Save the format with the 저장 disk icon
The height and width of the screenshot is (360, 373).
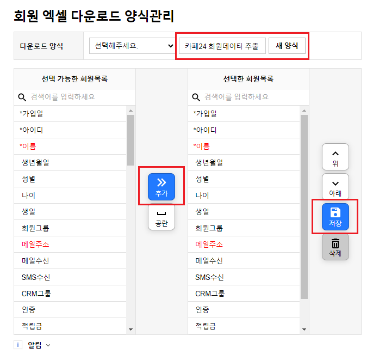(335, 217)
